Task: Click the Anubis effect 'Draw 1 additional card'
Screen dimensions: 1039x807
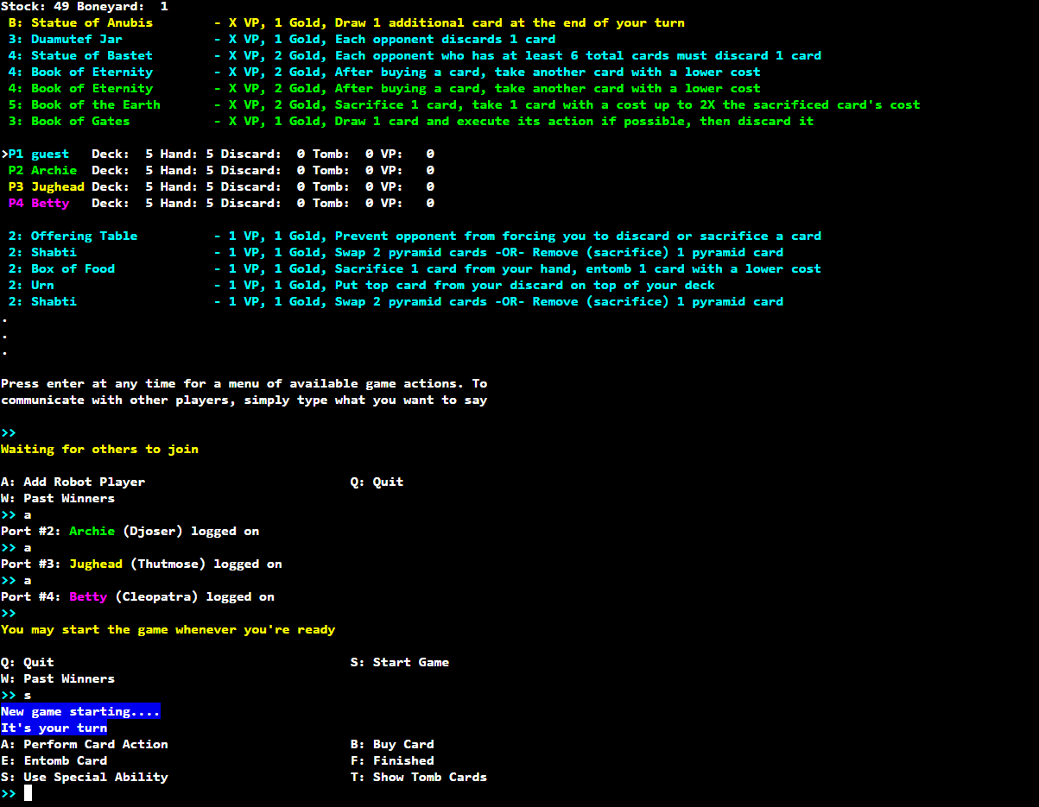Action: (x=419, y=22)
